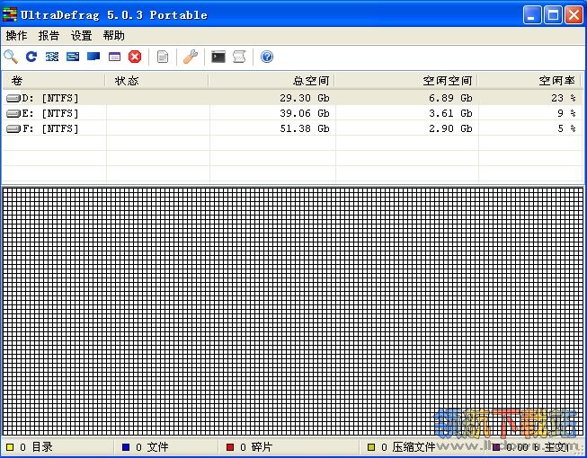Click the Optimize MFT toolbar icon
This screenshot has width=587, height=458.
(114, 57)
